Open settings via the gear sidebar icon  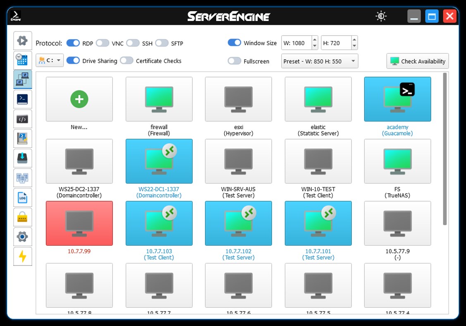[23, 237]
